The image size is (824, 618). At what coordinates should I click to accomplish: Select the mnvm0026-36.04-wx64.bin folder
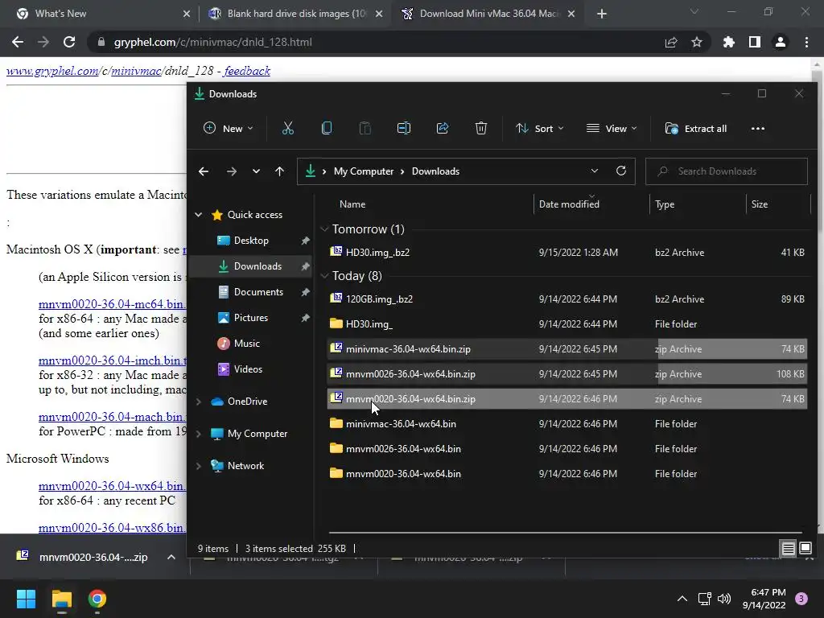(566, 449)
